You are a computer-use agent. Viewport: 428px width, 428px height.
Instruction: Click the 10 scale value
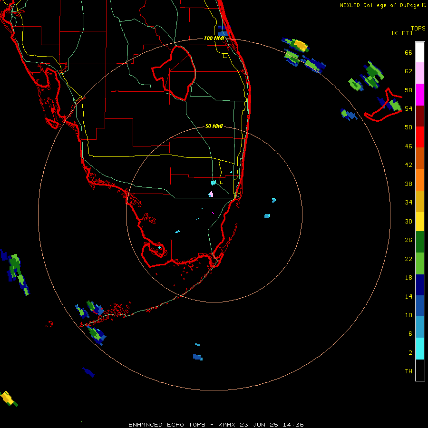409,315
